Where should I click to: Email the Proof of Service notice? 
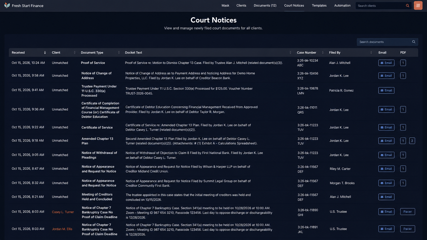point(386,63)
